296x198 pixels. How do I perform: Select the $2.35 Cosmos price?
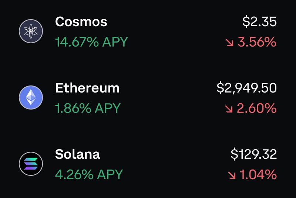pos(259,22)
